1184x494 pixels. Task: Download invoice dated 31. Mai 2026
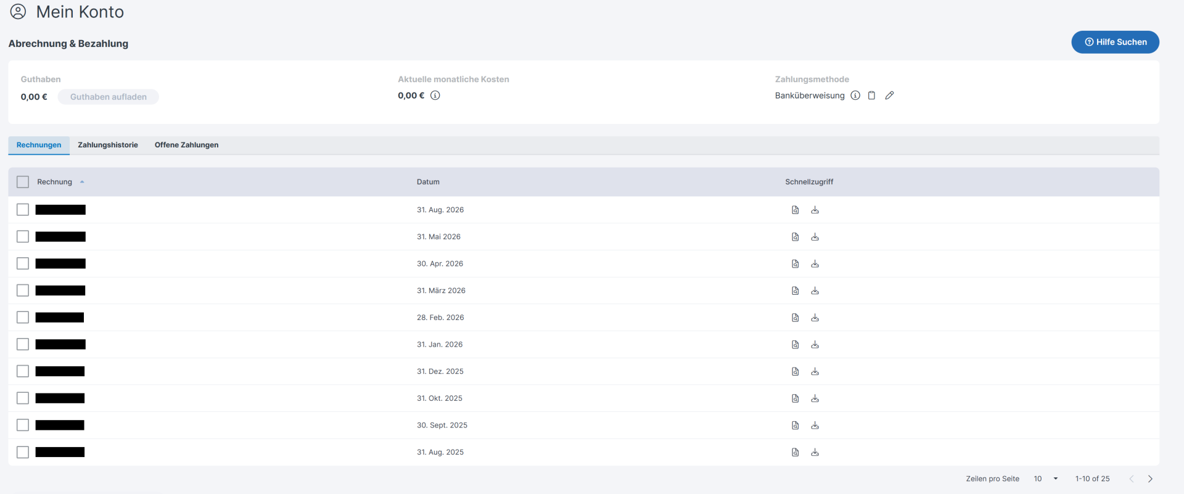815,237
